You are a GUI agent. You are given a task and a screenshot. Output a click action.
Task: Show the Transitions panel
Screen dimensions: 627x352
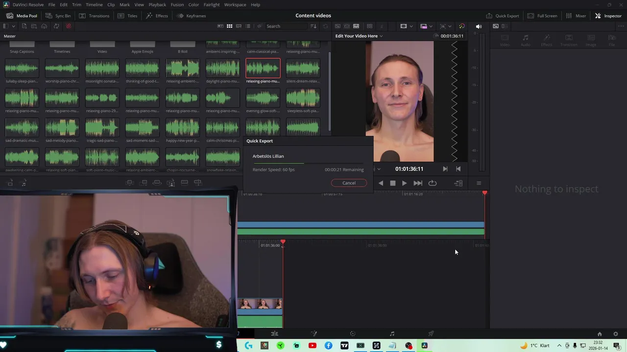94,16
